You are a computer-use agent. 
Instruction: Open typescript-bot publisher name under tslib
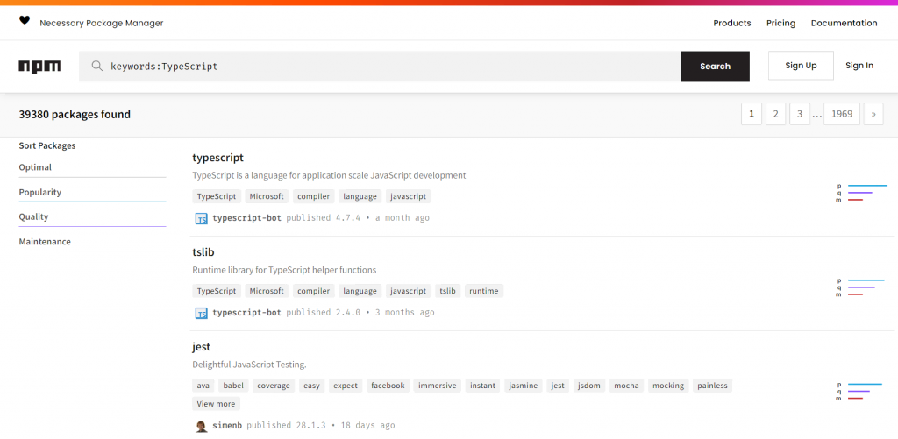pyautogui.click(x=246, y=313)
